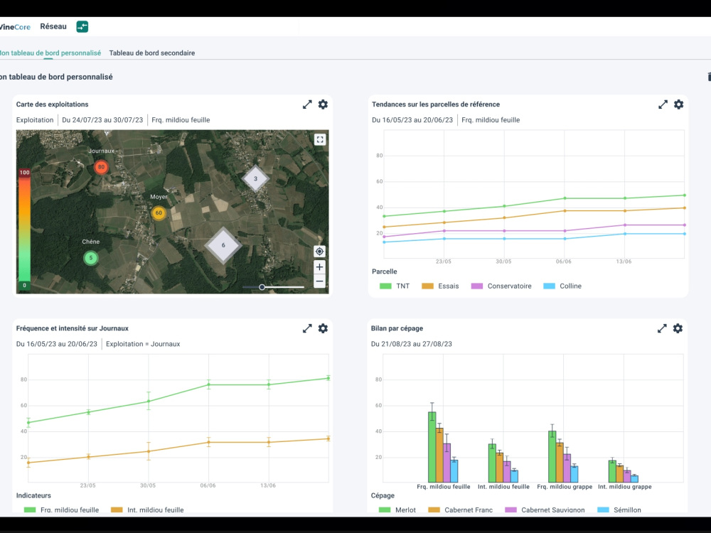Switch to Tableau de bord secondaire tab
This screenshot has width=711, height=533.
point(152,53)
